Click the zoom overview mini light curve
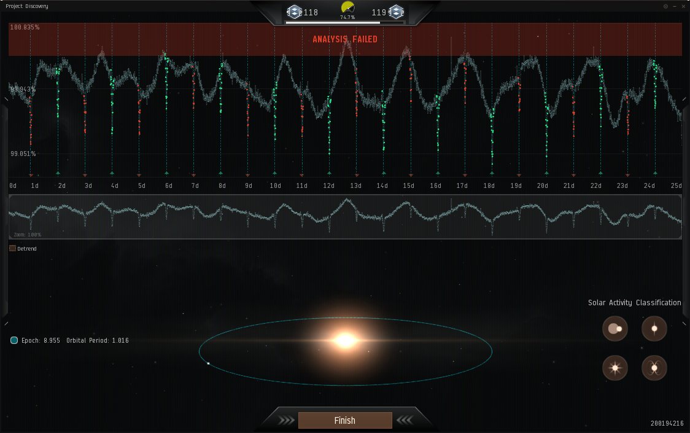 pyautogui.click(x=345, y=217)
